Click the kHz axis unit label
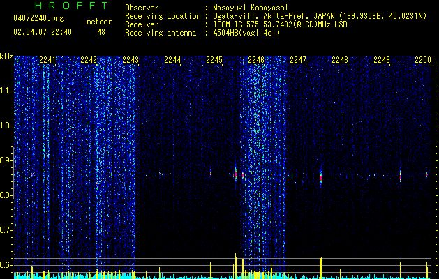Image resolution: width=439 pixels, height=279 pixels. [6, 56]
